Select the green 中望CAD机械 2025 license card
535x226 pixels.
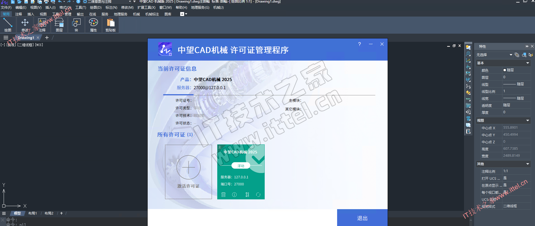point(241,172)
